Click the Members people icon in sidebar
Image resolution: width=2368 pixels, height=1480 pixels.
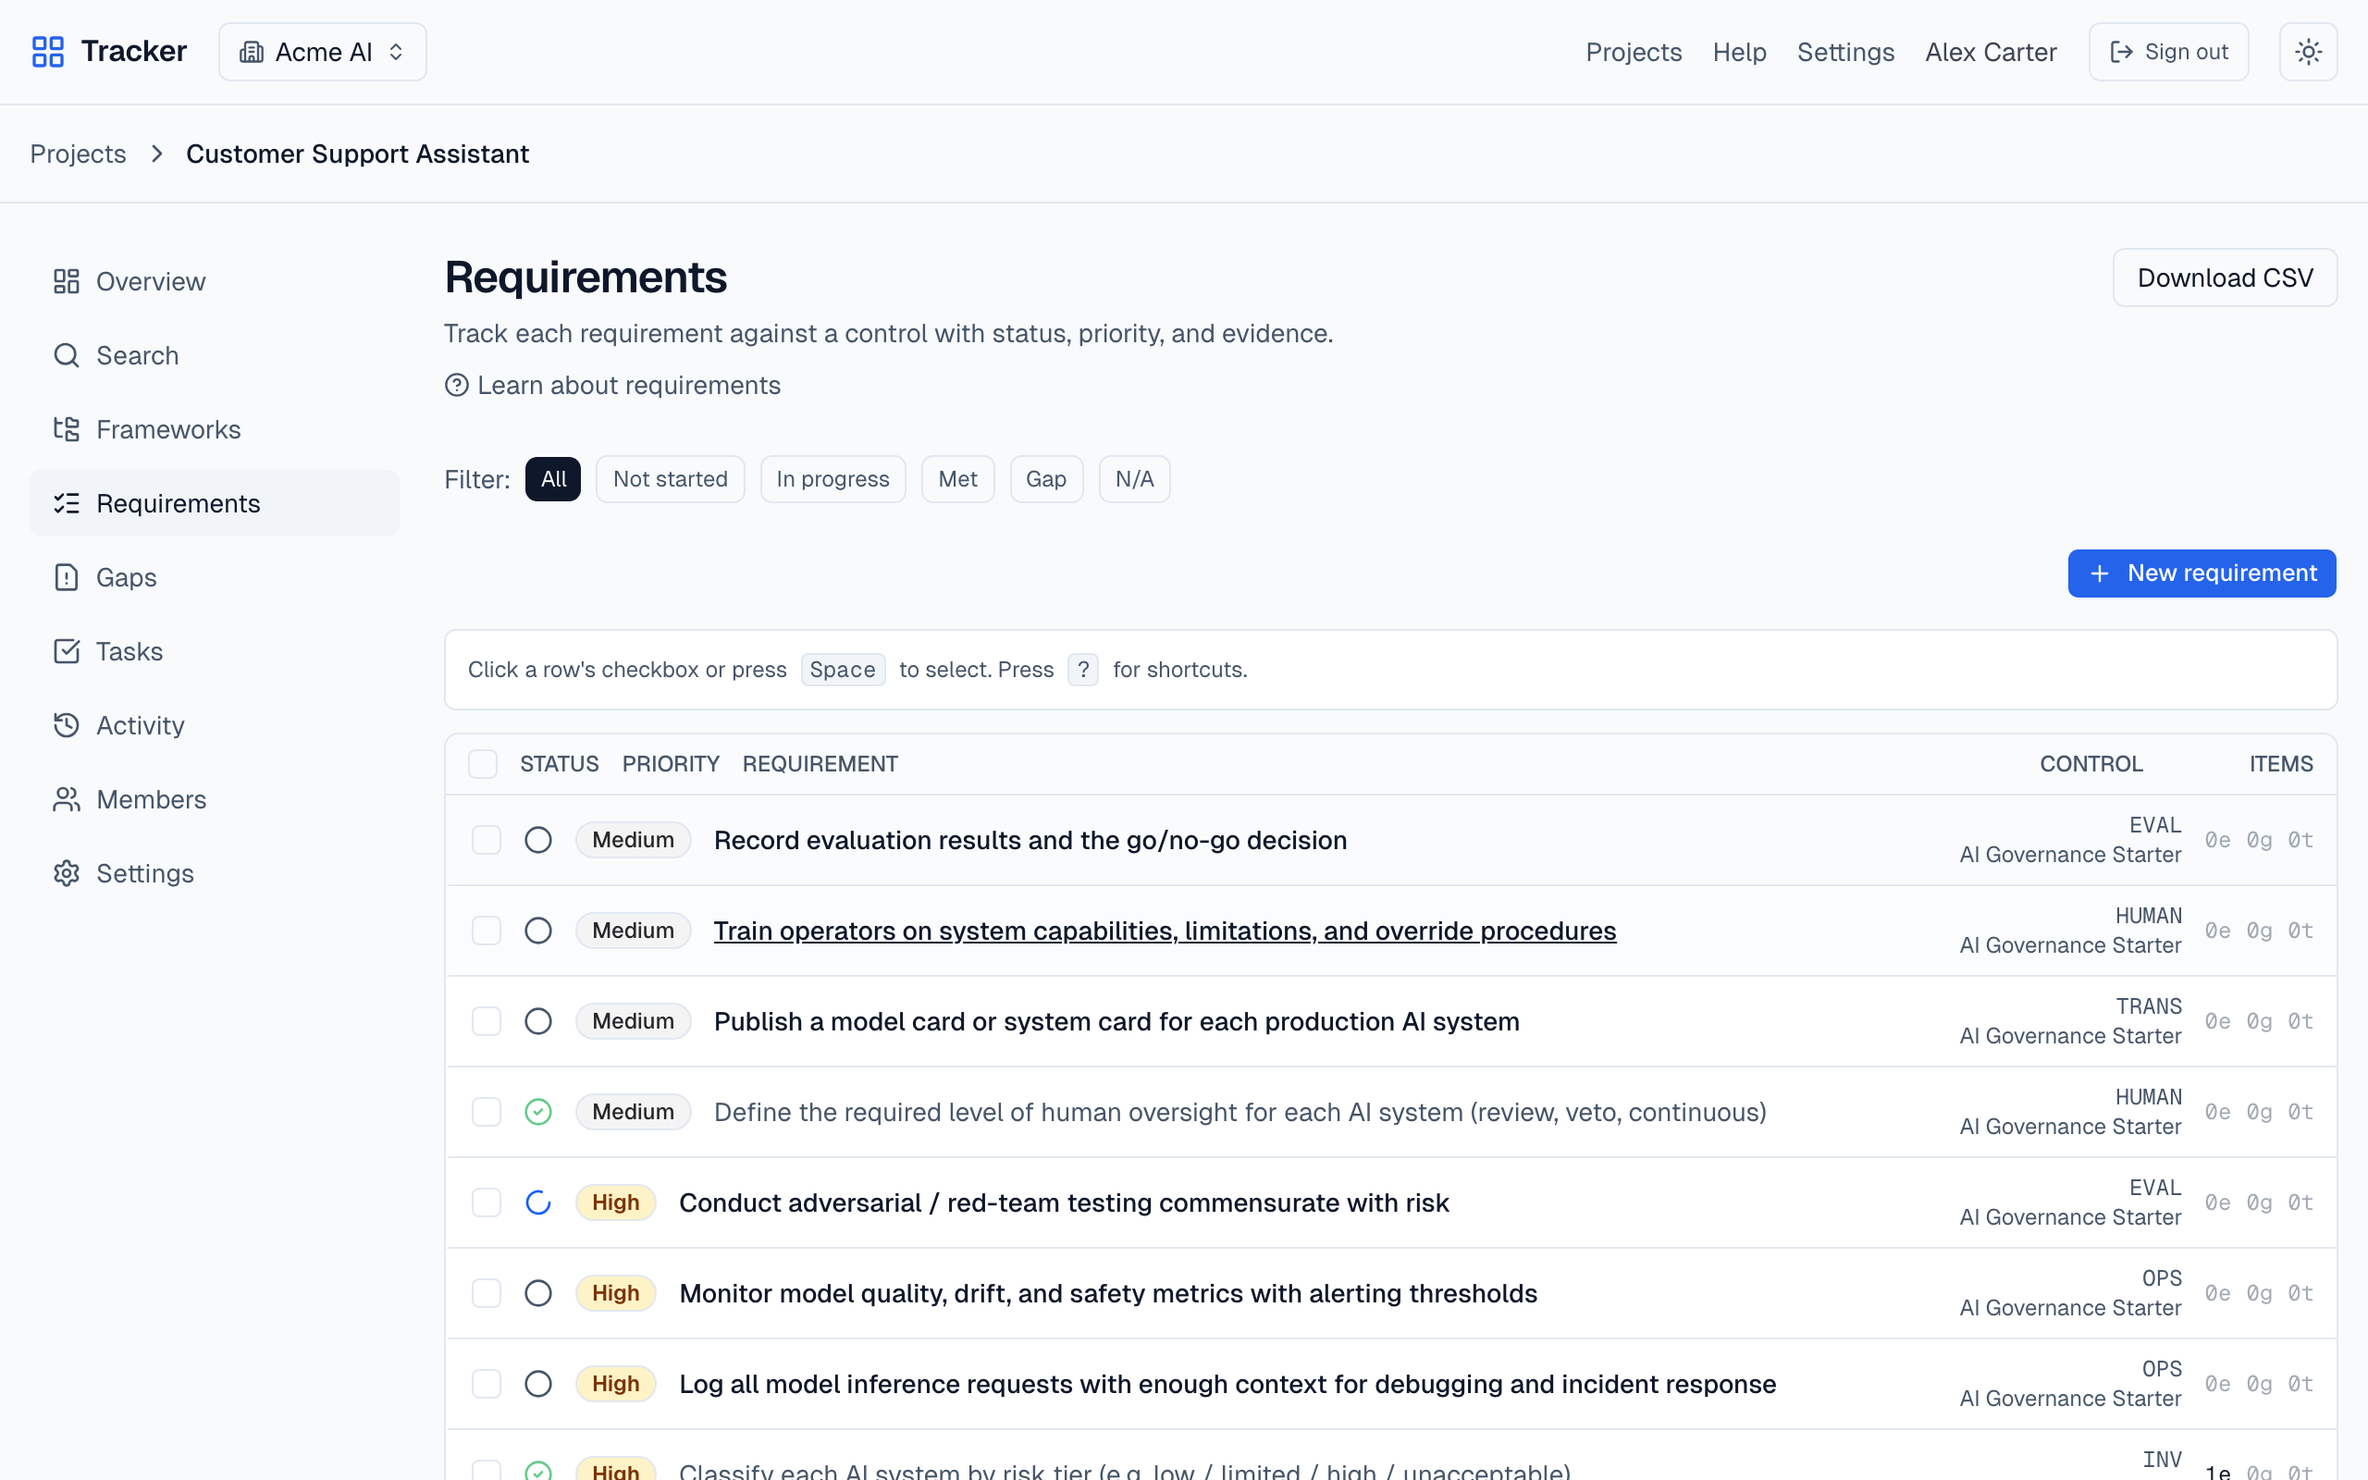point(66,800)
